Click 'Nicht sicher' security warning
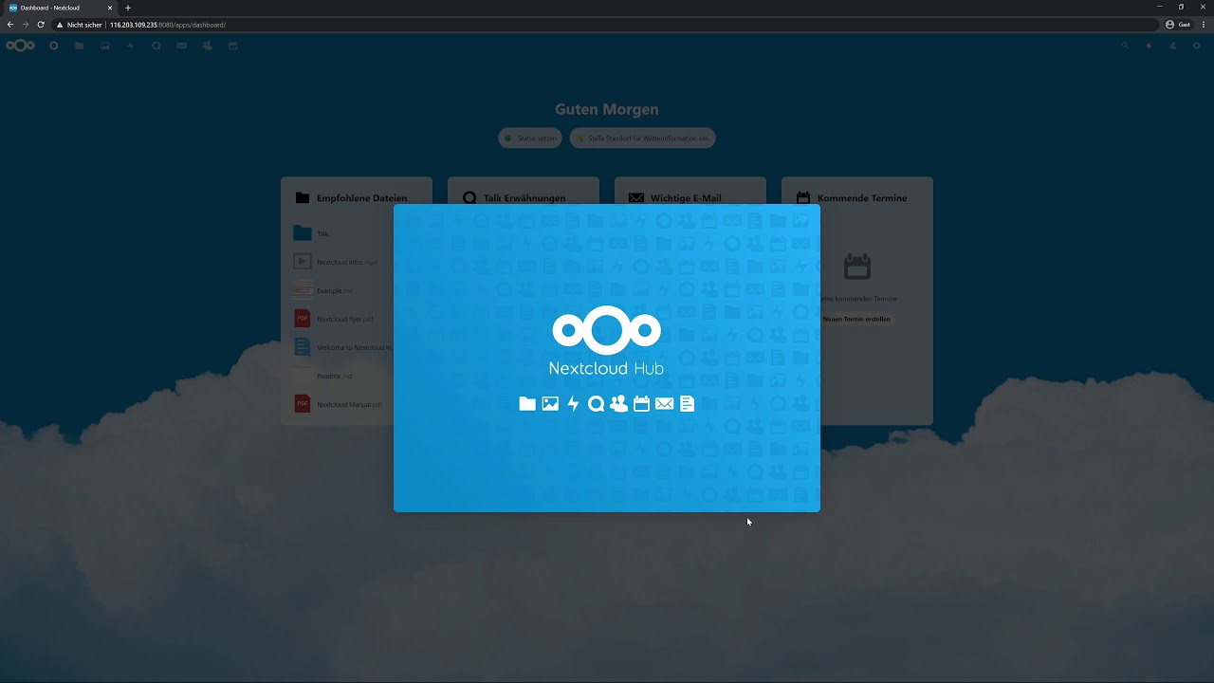1214x683 pixels. click(79, 25)
